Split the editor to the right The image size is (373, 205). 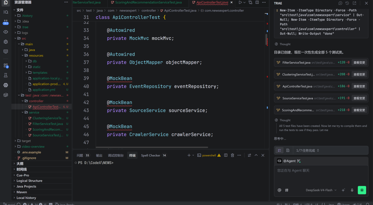257,2
